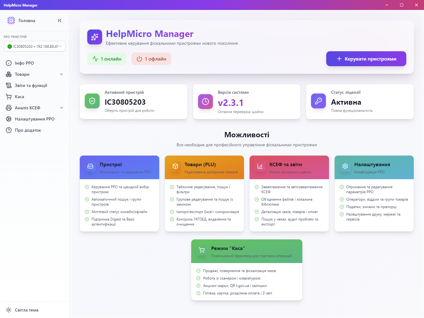Expand the Товари submenu chevron
Screen dimensions: 424x318
[61, 74]
